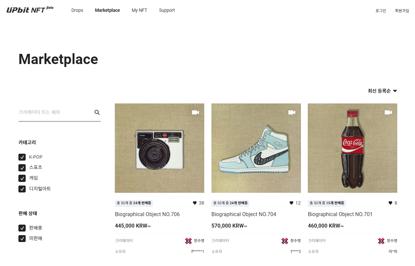Uncheck the 스포츠 category checkbox

tap(22, 167)
